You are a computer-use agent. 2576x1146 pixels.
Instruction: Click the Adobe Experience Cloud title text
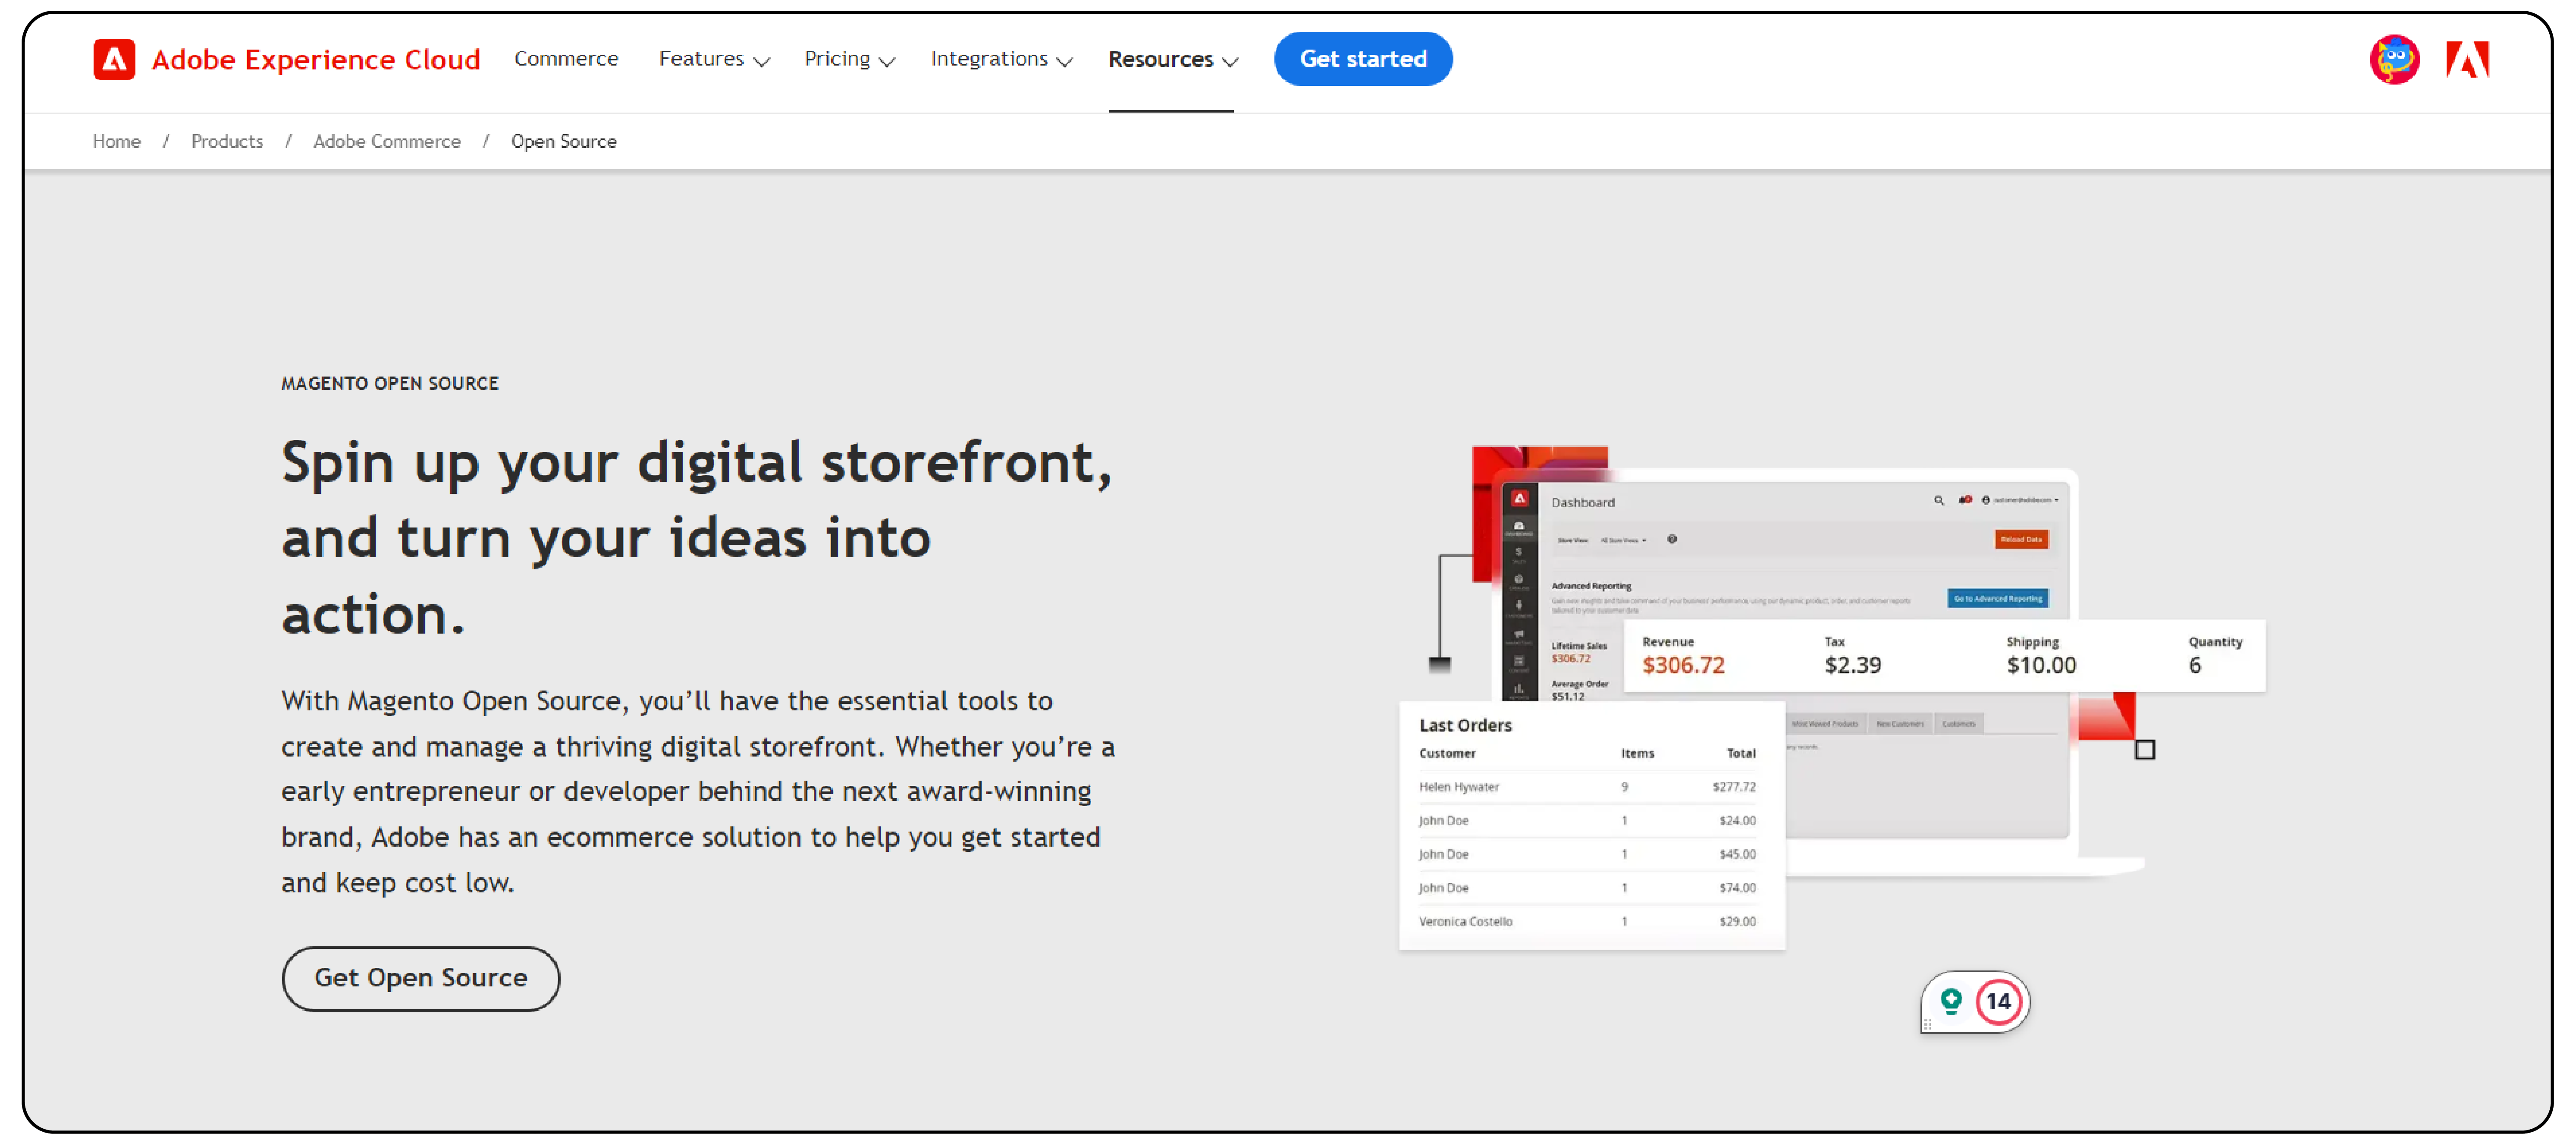click(316, 60)
